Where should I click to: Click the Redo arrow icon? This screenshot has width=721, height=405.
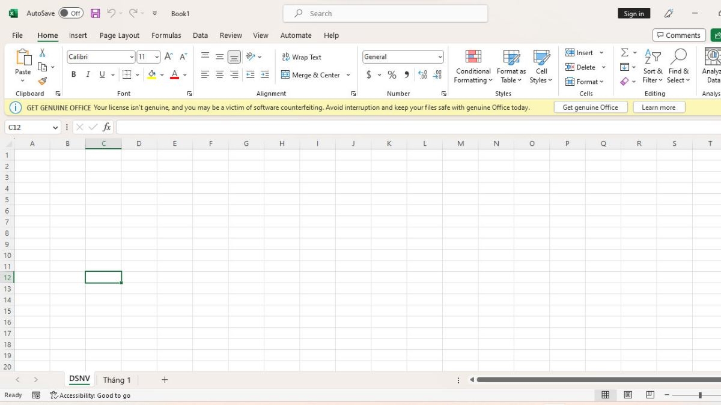click(133, 13)
